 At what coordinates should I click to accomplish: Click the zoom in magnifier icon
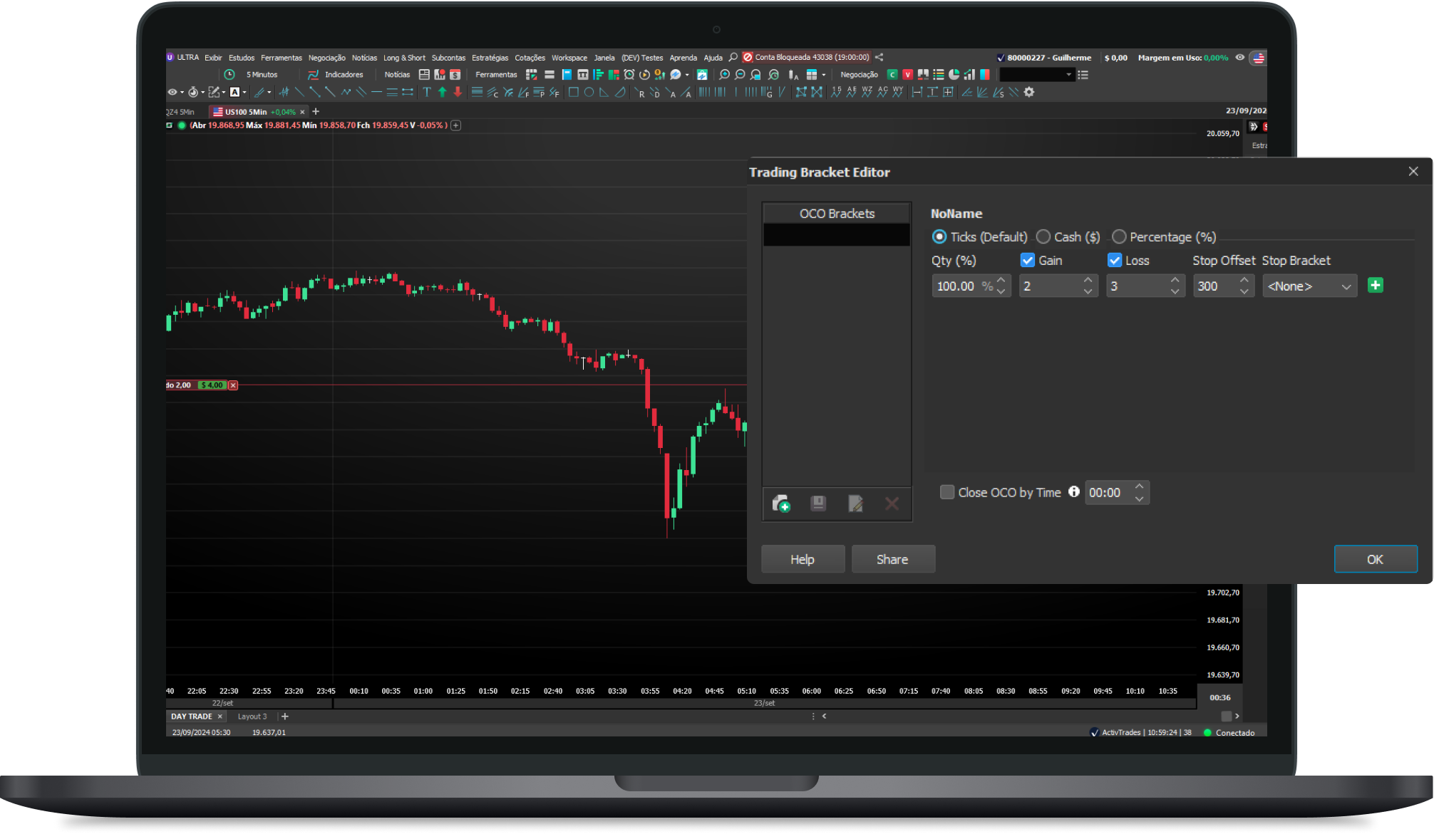point(726,74)
